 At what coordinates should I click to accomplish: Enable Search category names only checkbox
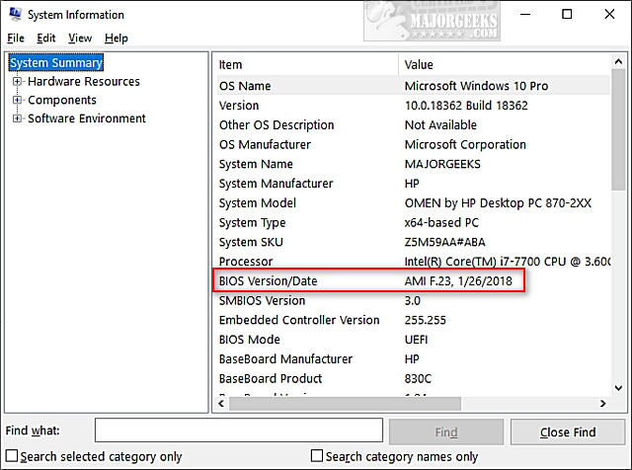point(317,456)
